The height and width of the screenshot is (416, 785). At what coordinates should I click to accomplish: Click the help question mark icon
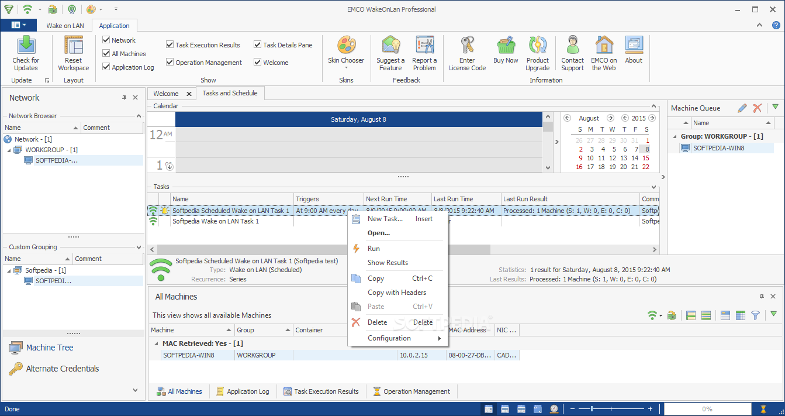point(776,25)
